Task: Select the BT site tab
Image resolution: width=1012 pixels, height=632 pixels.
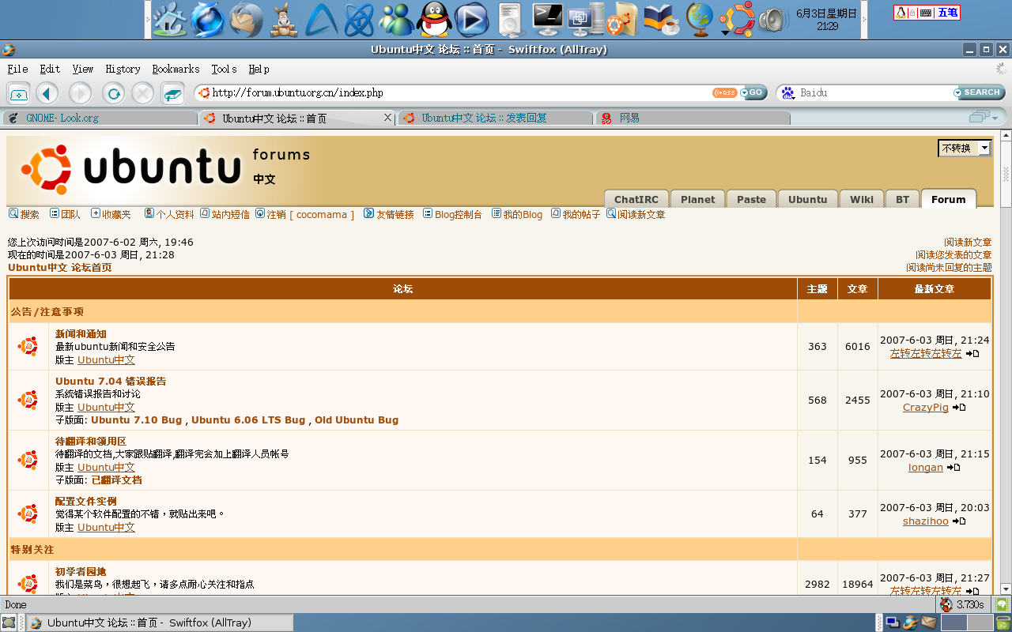Action: (x=902, y=199)
